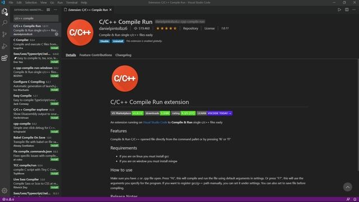The width and height of the screenshot is (359, 202).
Task: Open the Edit menu
Action: click(19, 2)
